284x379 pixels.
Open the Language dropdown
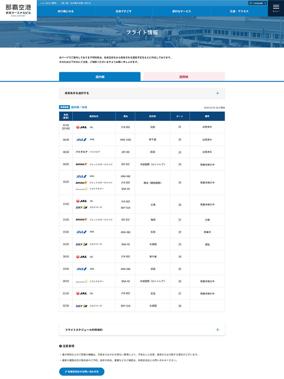[257, 3]
